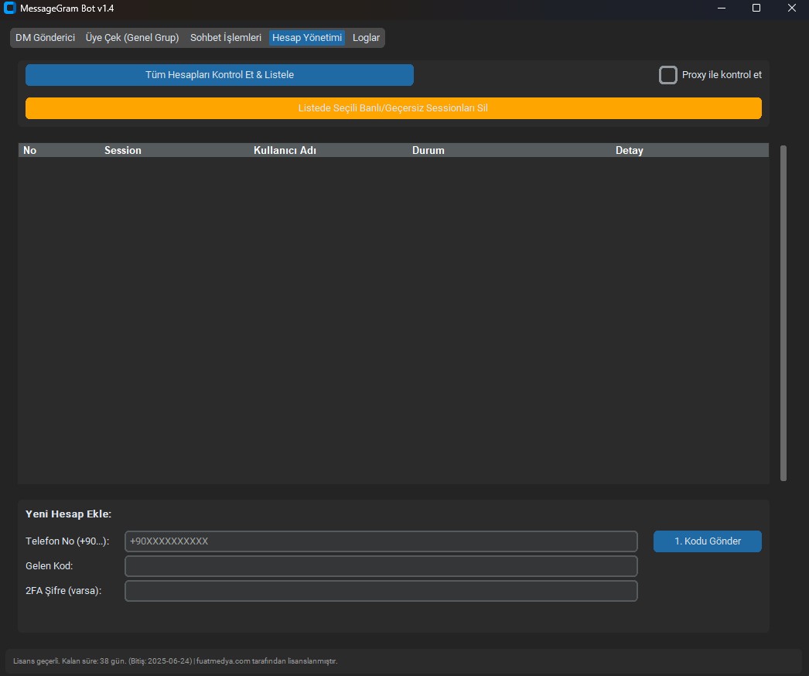Click Tüm Hesapları Kontrol Et & Listele button
Screen dimensions: 809x676
click(220, 75)
